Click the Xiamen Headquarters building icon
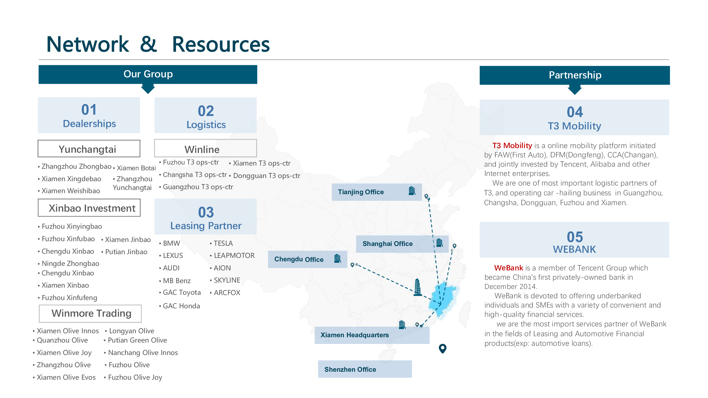This screenshot has height=398, width=708. pos(402,325)
